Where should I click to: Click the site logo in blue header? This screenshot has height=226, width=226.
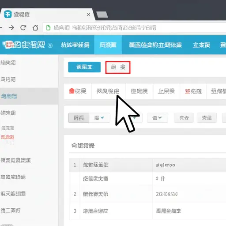(23, 45)
